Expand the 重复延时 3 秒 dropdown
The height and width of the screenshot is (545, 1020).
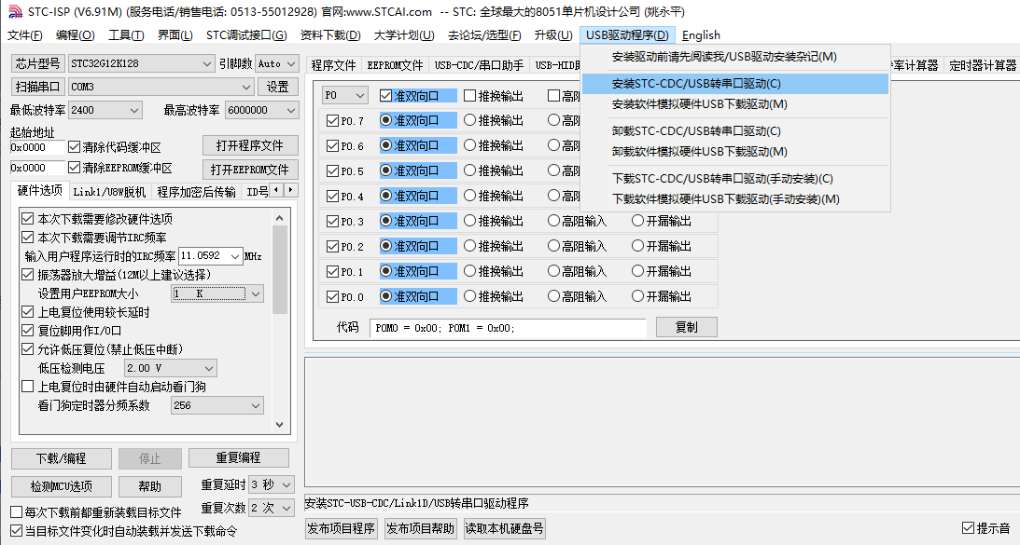(x=286, y=484)
